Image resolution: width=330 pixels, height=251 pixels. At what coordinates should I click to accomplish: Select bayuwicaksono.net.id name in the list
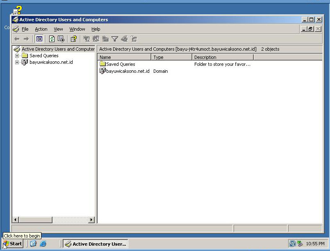(128, 71)
